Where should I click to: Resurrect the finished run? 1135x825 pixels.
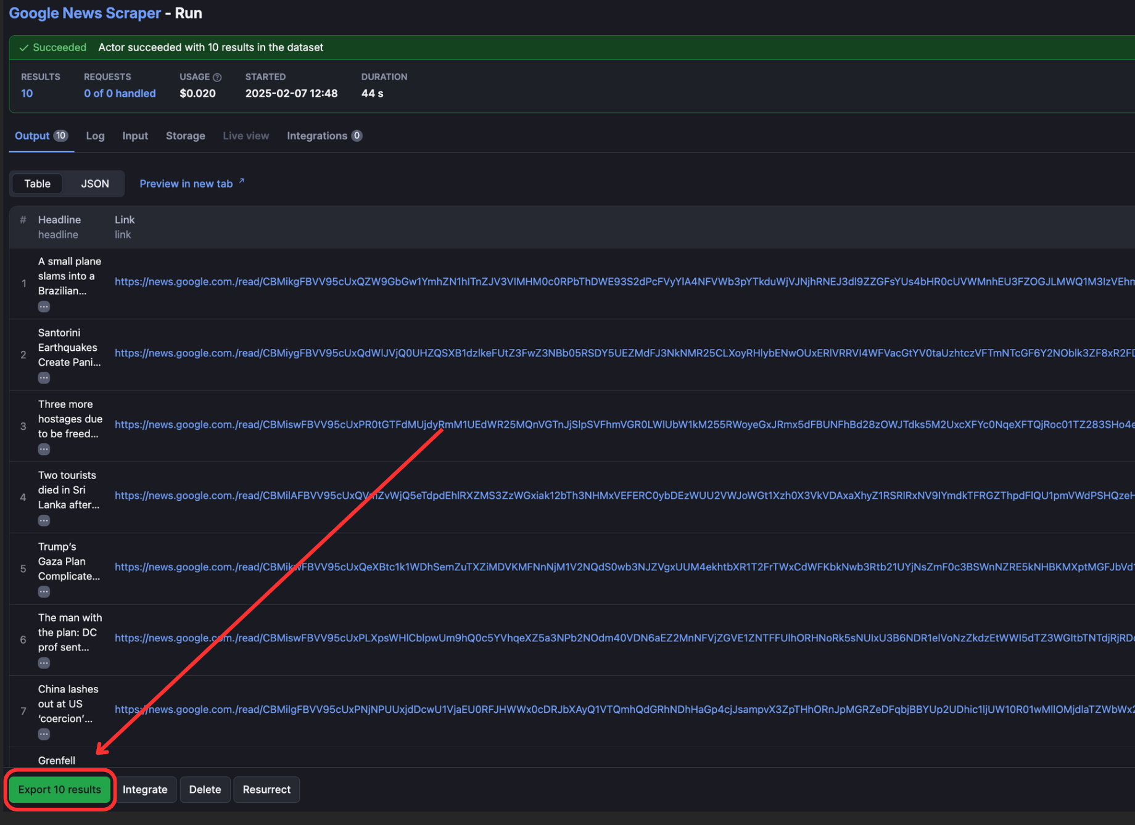point(266,789)
